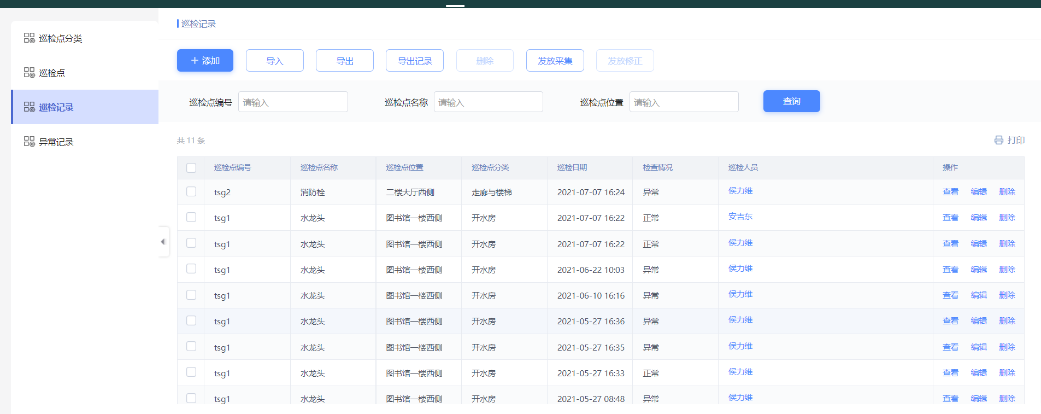Select the checkbox for 2021-06-22 10:03 record
This screenshot has width=1041, height=414.
[x=191, y=269]
